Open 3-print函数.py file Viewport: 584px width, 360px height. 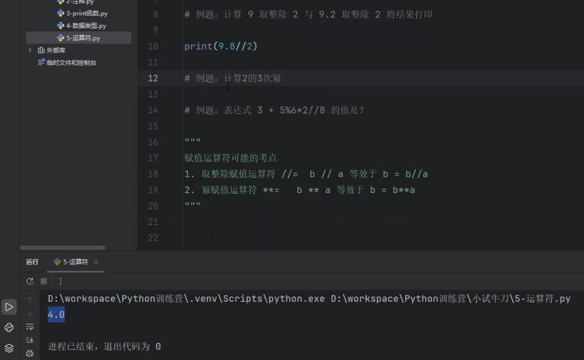pos(87,13)
